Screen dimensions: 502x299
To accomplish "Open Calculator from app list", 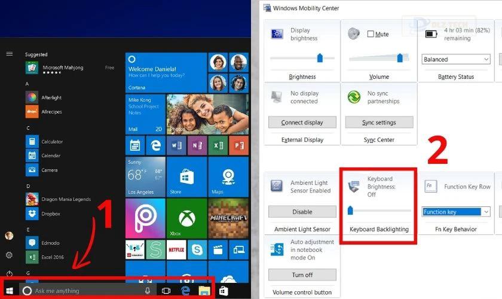I will (44, 141).
